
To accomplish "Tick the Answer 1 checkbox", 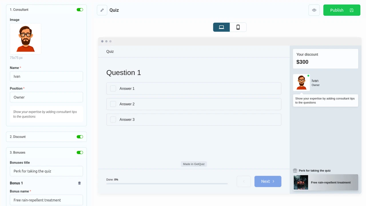I will tap(113, 88).
